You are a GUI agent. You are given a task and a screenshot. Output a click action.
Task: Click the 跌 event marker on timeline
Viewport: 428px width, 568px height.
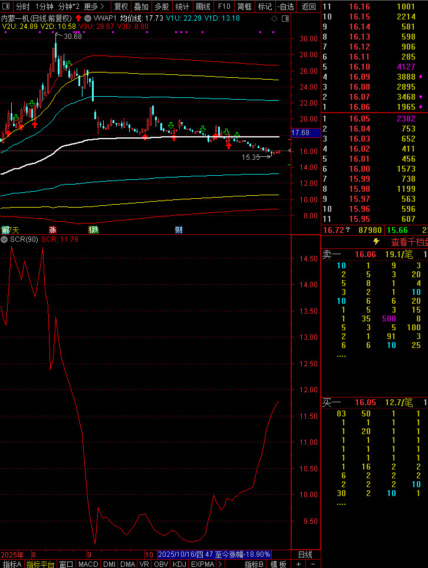click(x=94, y=229)
